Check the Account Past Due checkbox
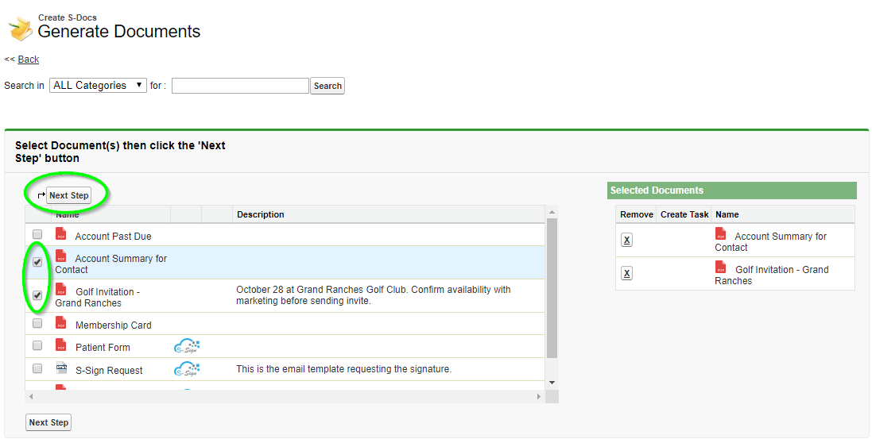 (x=37, y=234)
